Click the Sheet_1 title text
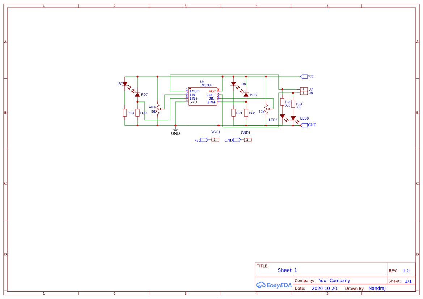Viewport: 423px width, 299px height. pos(287,270)
